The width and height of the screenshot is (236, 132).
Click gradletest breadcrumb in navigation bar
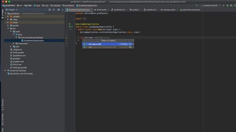point(8,5)
